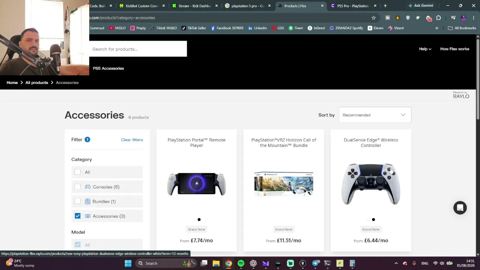The width and height of the screenshot is (480, 270).
Task: Open File Explorer from the taskbar
Action: pos(216,263)
